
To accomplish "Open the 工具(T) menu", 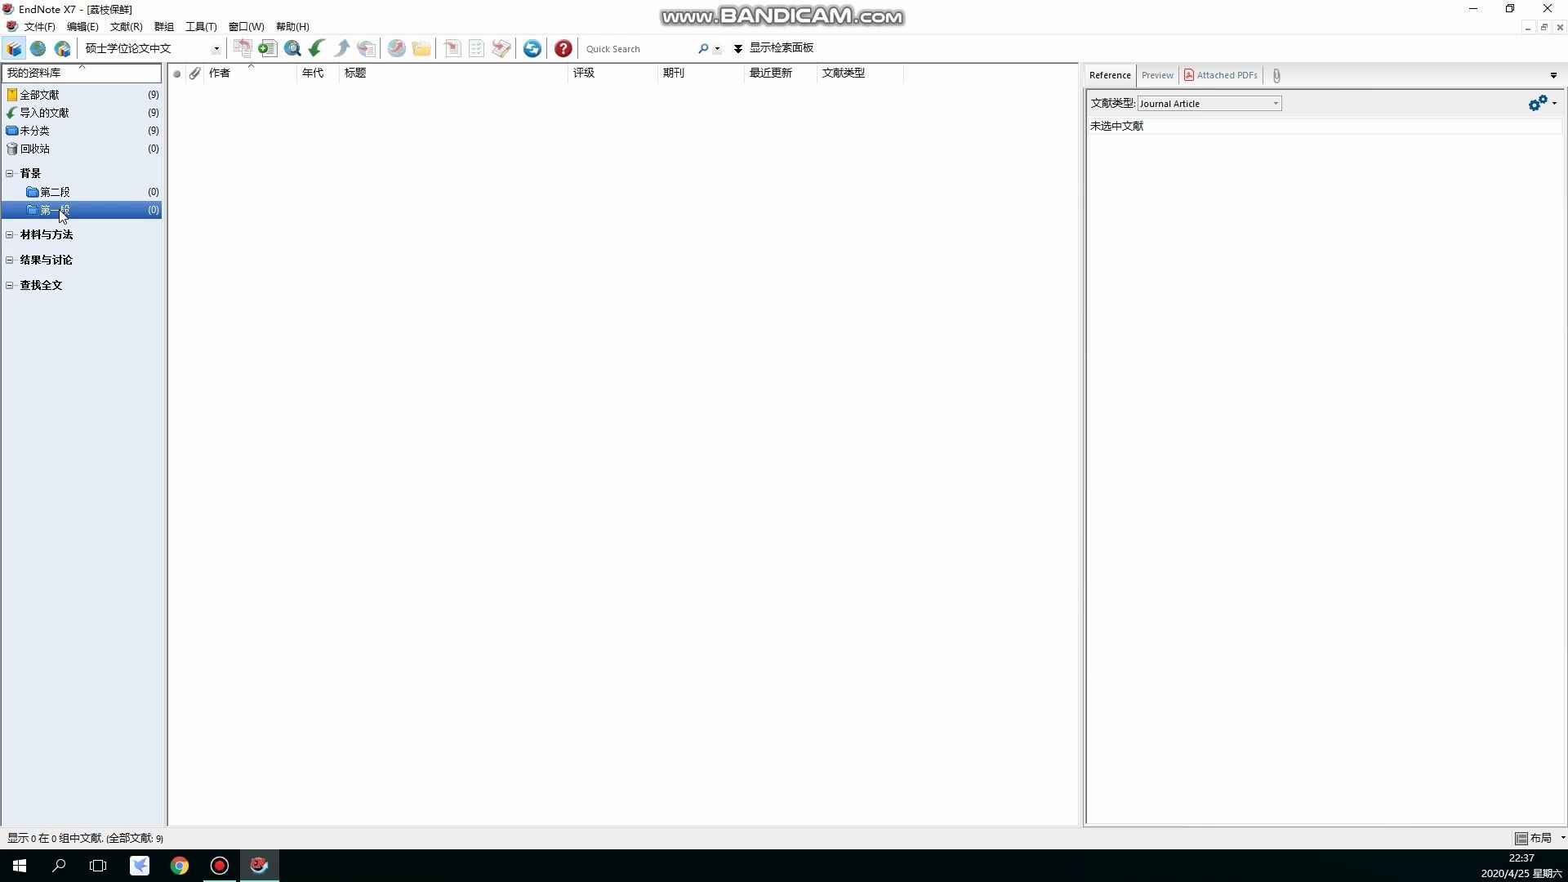I will (201, 27).
